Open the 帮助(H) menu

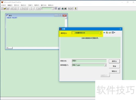click(51, 5)
